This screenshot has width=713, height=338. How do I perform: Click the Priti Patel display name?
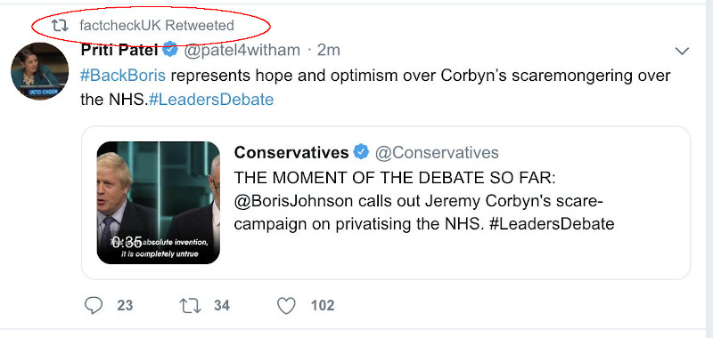pos(119,50)
